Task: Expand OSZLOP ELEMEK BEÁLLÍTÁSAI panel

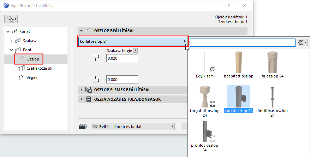Action: [x=82, y=90]
